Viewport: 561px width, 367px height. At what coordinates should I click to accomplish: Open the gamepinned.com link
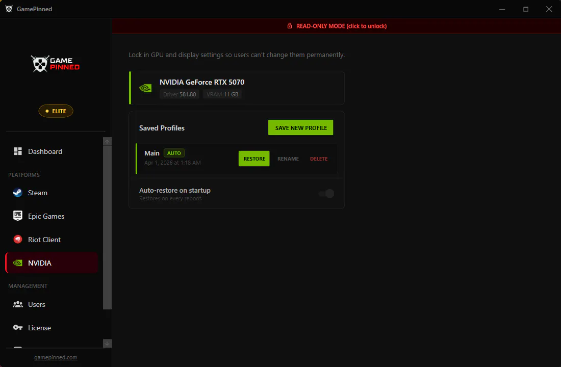[x=56, y=357]
